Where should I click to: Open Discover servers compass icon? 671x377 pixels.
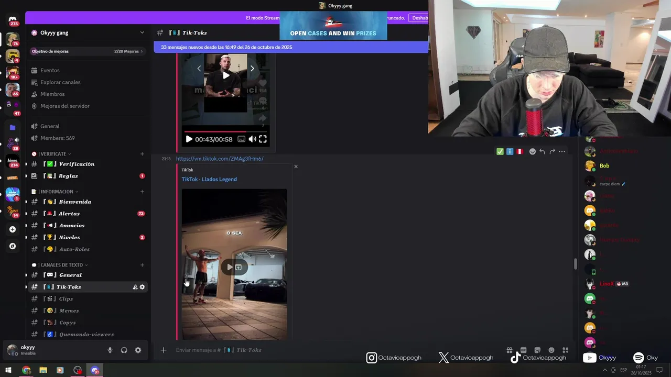click(13, 246)
